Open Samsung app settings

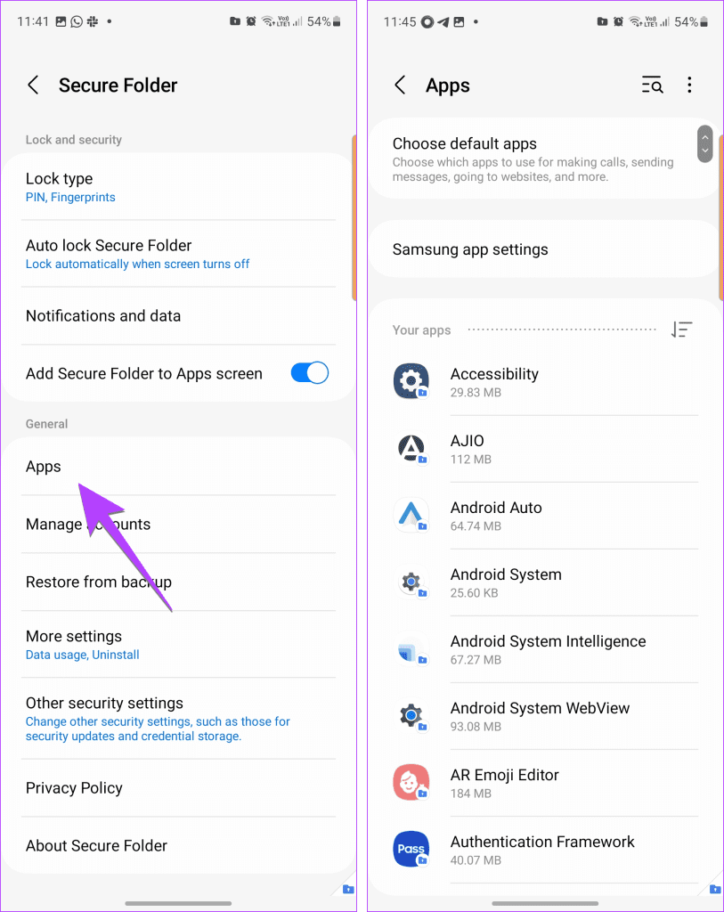[470, 249]
